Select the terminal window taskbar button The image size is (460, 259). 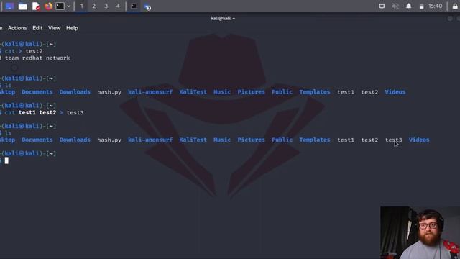coord(134,6)
